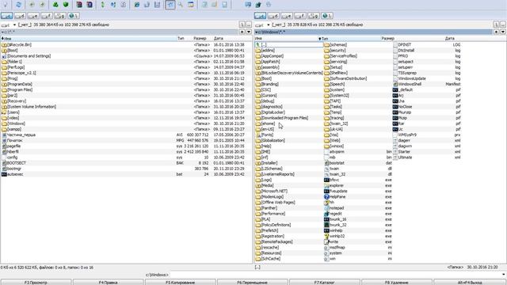Click F6 Перемещение button
Image resolution: width=507 pixels, height=285 pixels.
[x=252, y=283]
